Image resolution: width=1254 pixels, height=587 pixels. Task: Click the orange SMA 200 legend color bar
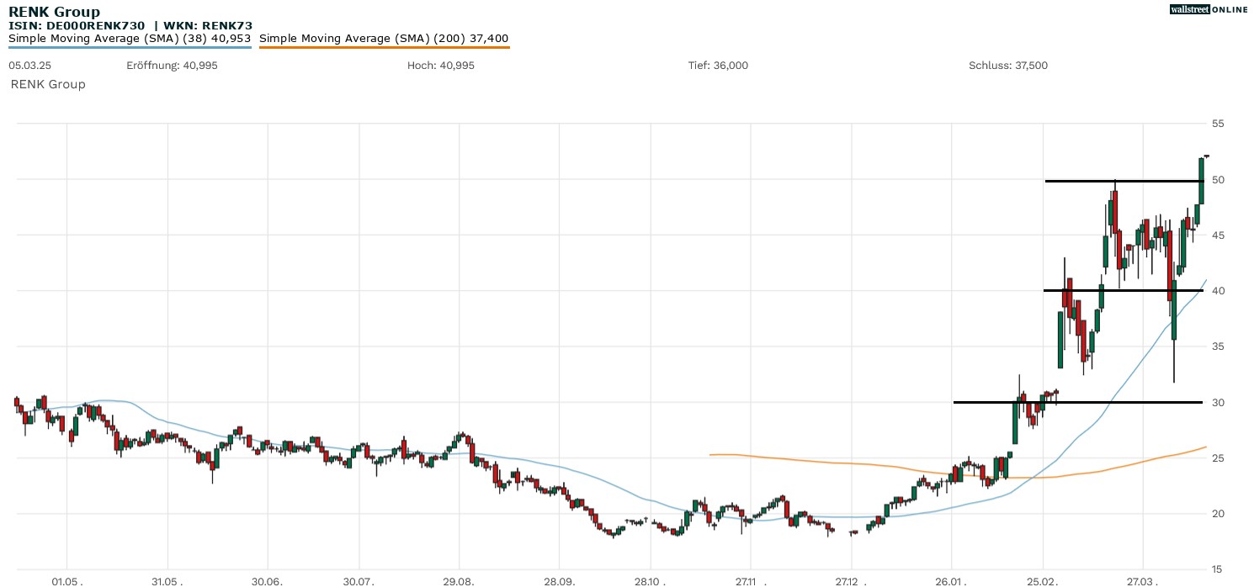(x=384, y=47)
